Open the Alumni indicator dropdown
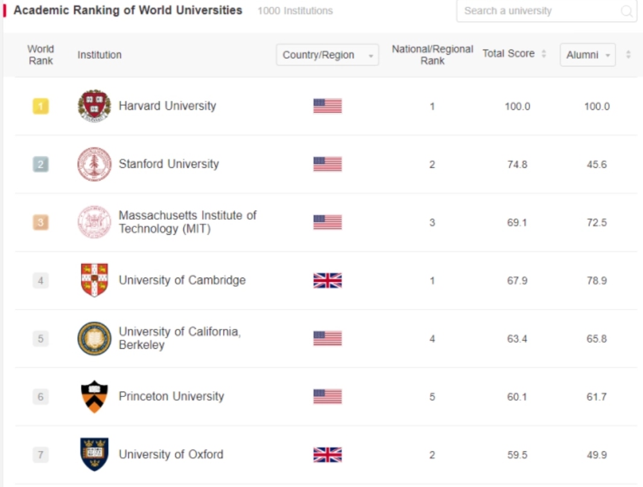Viewport: 643px width, 487px height. pyautogui.click(x=588, y=55)
